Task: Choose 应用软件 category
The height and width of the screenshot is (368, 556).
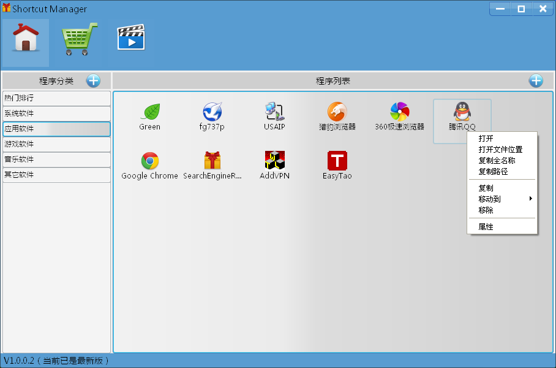Action: [x=57, y=129]
